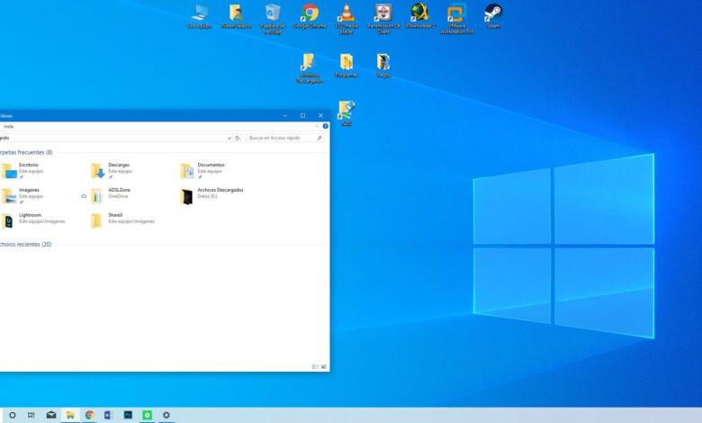Select the NAS desktop shortcut
Image resolution: width=702 pixels, height=423 pixels.
(x=346, y=110)
